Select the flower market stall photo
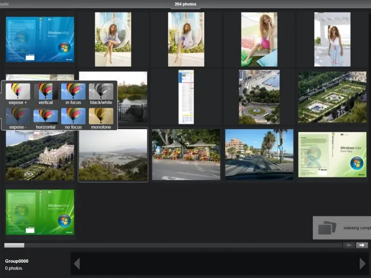The image size is (371, 278). pyautogui.click(x=186, y=155)
